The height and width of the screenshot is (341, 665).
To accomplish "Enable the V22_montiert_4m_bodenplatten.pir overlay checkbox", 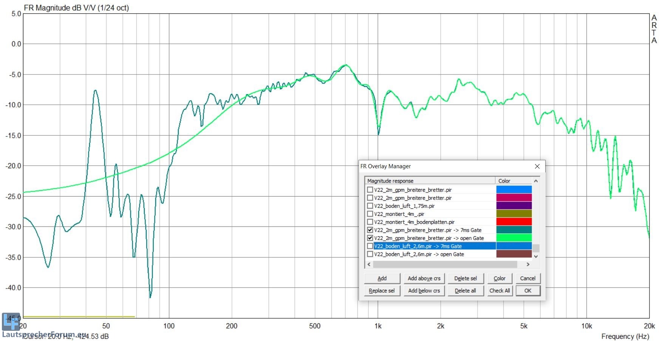I will pos(370,222).
